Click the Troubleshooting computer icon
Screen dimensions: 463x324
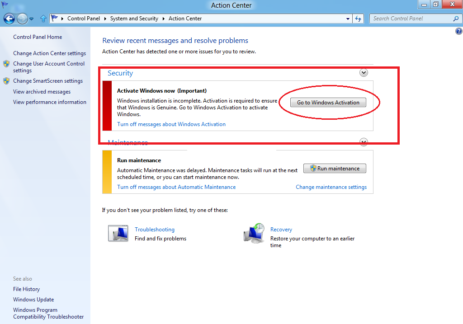(118, 234)
